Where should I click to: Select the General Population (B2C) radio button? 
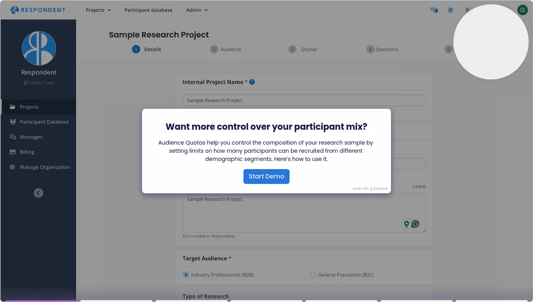pos(313,275)
